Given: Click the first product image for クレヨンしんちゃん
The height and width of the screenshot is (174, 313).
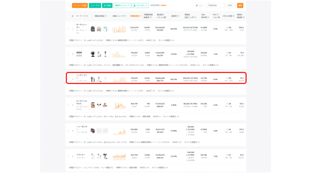Looking at the screenshot, I should pos(93,105).
